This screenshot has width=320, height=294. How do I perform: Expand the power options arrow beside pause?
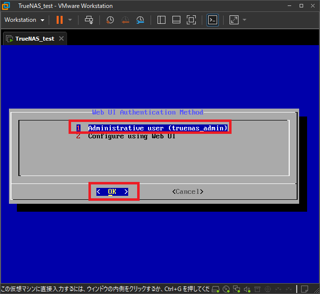click(x=70, y=20)
